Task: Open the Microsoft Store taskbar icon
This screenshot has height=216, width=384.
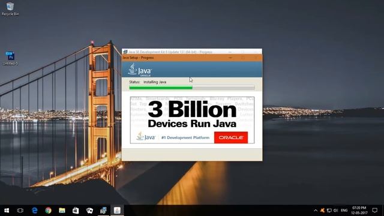Action: (76, 211)
